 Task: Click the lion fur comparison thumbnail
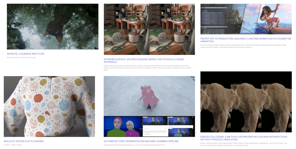246,102
